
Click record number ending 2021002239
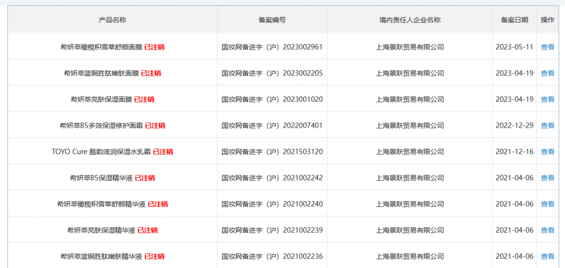click(x=272, y=230)
